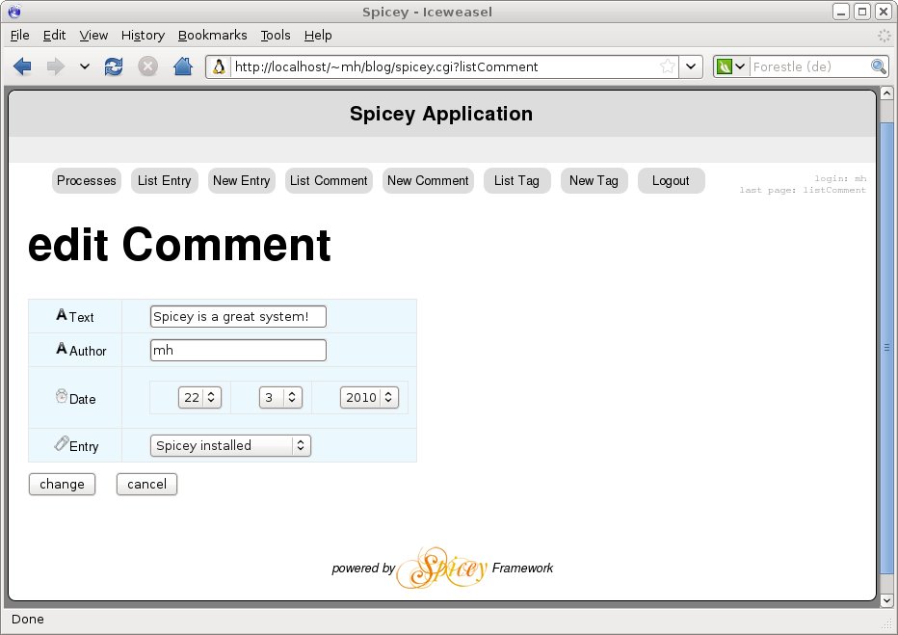Click the 'edit Comment' heading
Screen dimensions: 898x635
[179, 245]
